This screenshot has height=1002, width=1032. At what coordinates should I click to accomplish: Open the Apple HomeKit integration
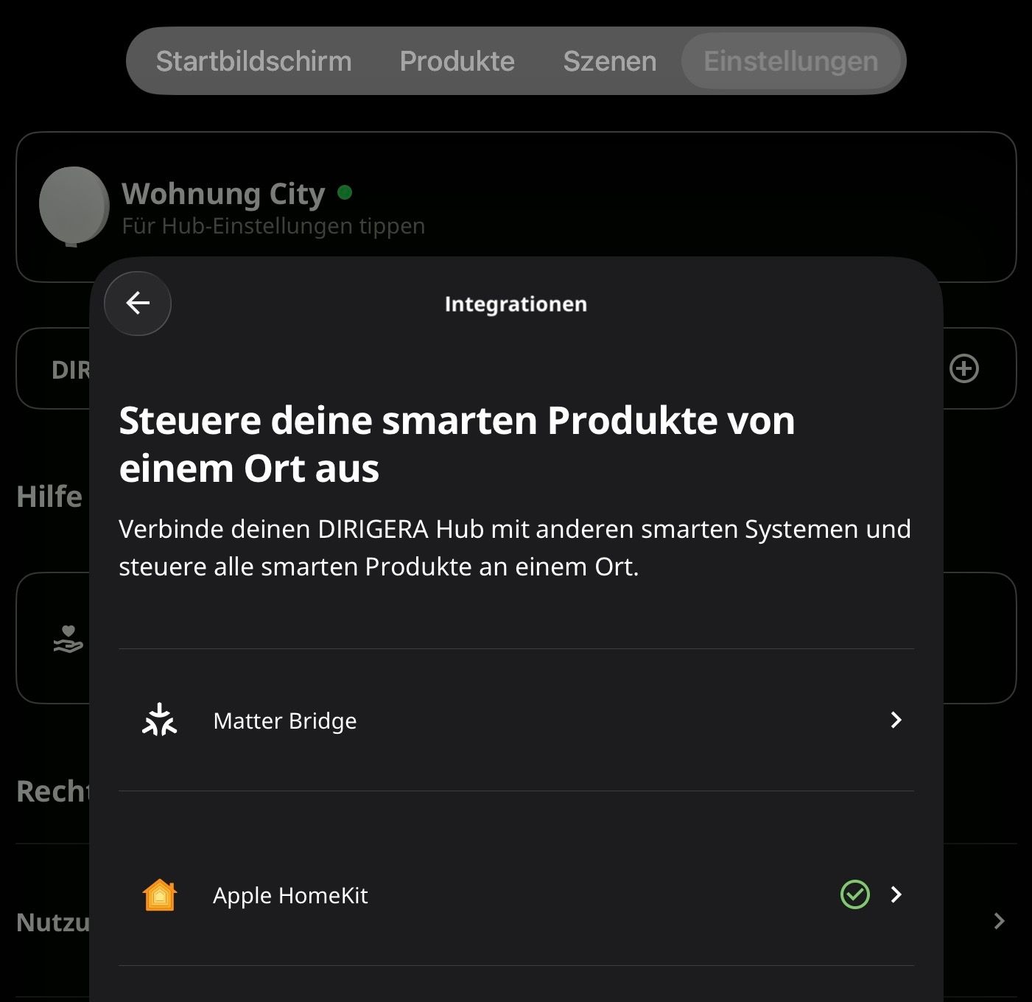coord(516,894)
